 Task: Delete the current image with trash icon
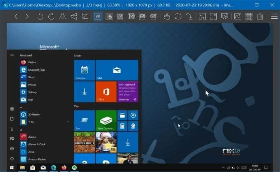(x=260, y=16)
